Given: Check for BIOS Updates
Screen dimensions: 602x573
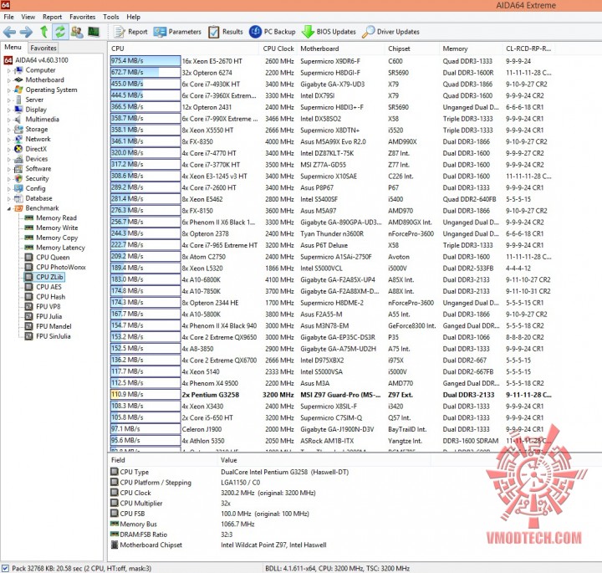Looking at the screenshot, I should tap(329, 32).
